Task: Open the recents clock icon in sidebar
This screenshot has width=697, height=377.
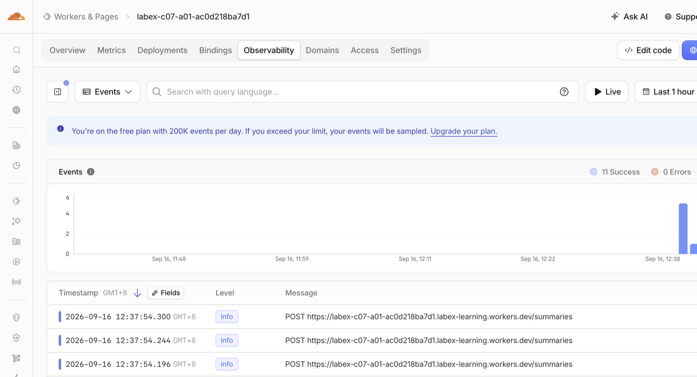Action: pos(16,90)
